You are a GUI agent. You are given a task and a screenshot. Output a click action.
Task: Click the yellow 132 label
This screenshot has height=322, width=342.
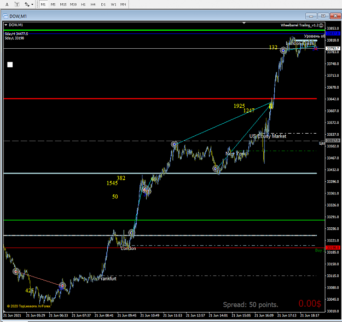coord(273,48)
